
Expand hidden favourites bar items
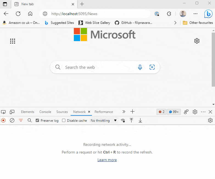pyautogui.click(x=175, y=23)
